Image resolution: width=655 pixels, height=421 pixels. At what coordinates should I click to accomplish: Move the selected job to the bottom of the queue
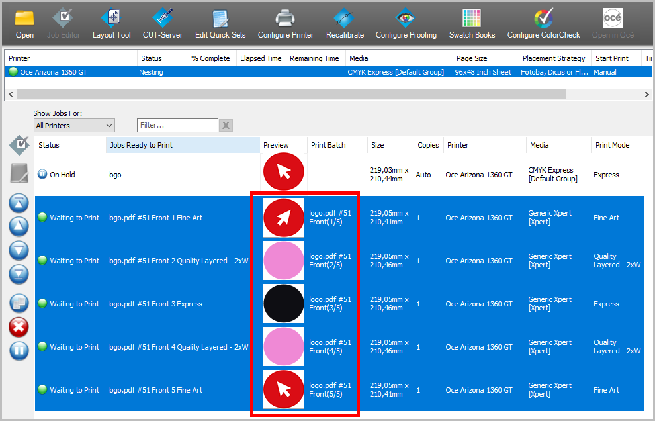[19, 273]
